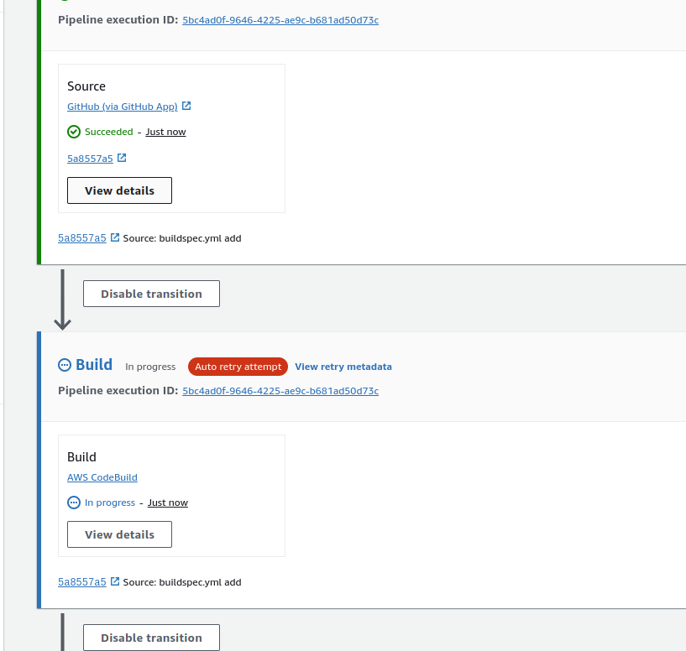Screen dimensions: 686x651
Task: Open Build stage pipeline execution ID link
Action: coord(280,391)
